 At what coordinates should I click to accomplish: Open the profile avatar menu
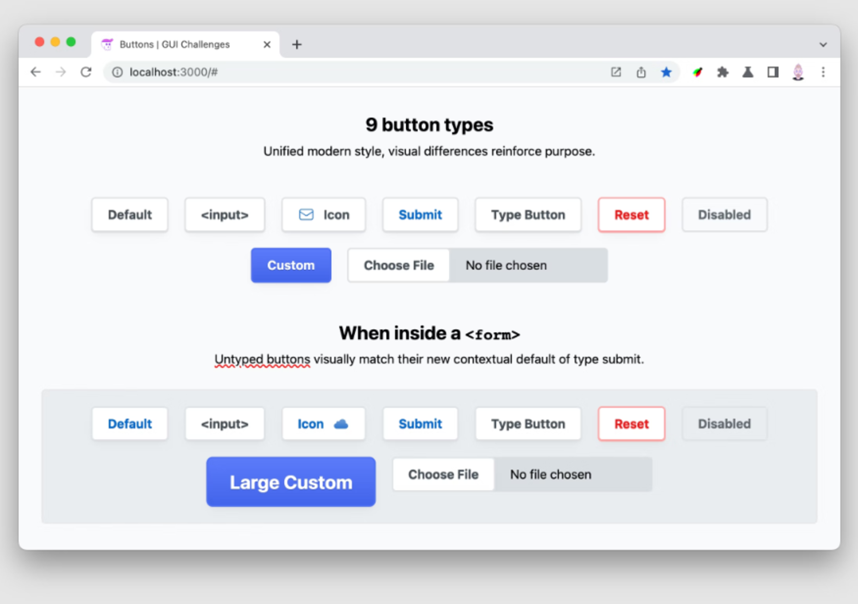(x=798, y=72)
